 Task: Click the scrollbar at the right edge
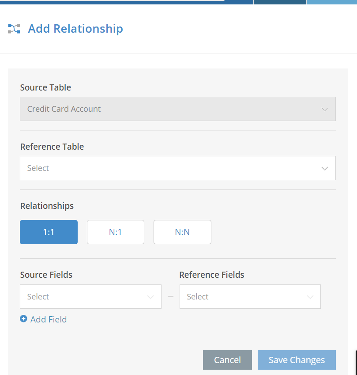point(355,362)
